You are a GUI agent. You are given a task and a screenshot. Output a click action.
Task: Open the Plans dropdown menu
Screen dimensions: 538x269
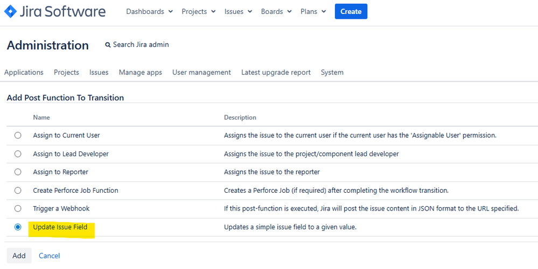point(313,11)
